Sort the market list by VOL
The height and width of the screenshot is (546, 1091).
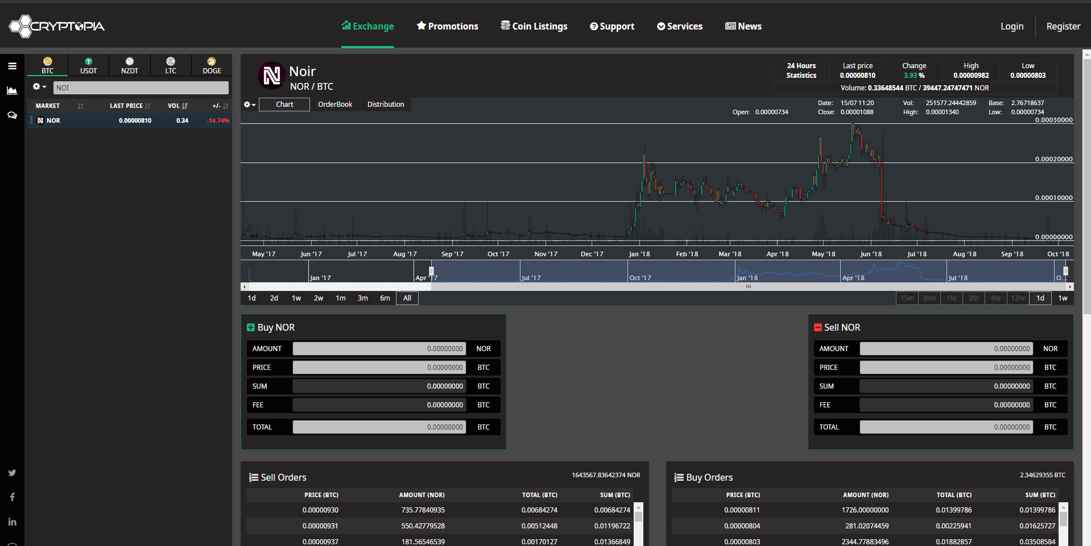pyautogui.click(x=177, y=106)
